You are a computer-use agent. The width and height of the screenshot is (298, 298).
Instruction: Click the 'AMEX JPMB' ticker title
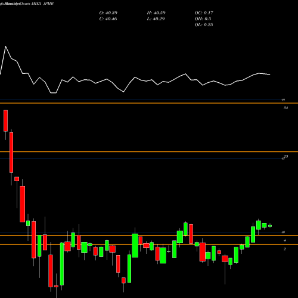tap(42, 4)
